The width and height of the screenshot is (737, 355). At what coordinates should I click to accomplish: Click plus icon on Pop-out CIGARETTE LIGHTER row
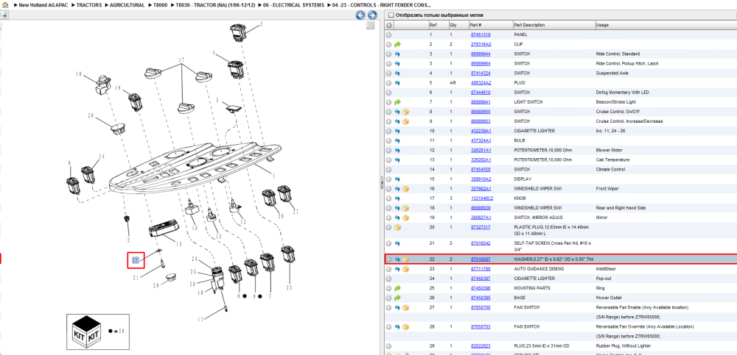tap(388, 279)
